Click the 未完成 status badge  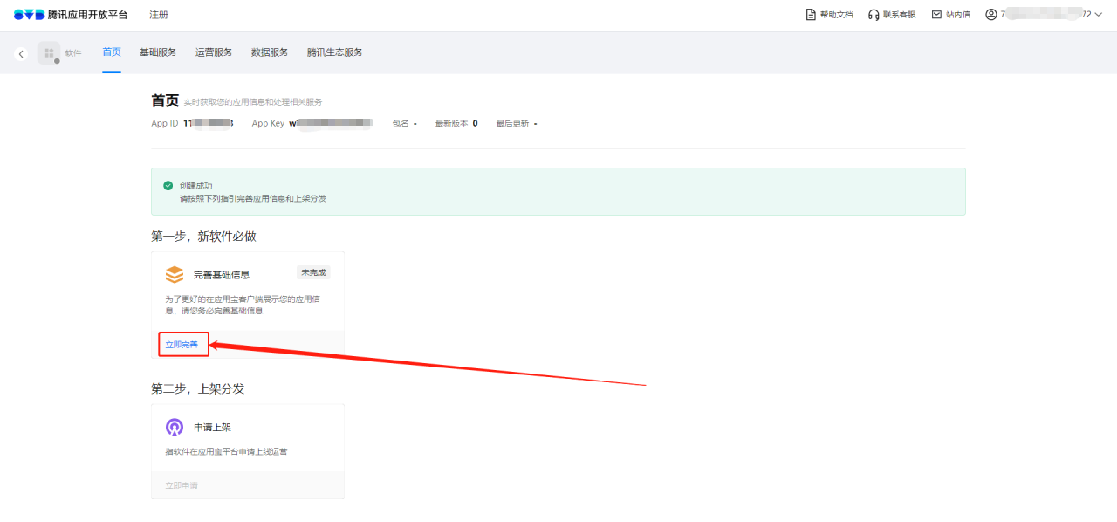tap(313, 272)
